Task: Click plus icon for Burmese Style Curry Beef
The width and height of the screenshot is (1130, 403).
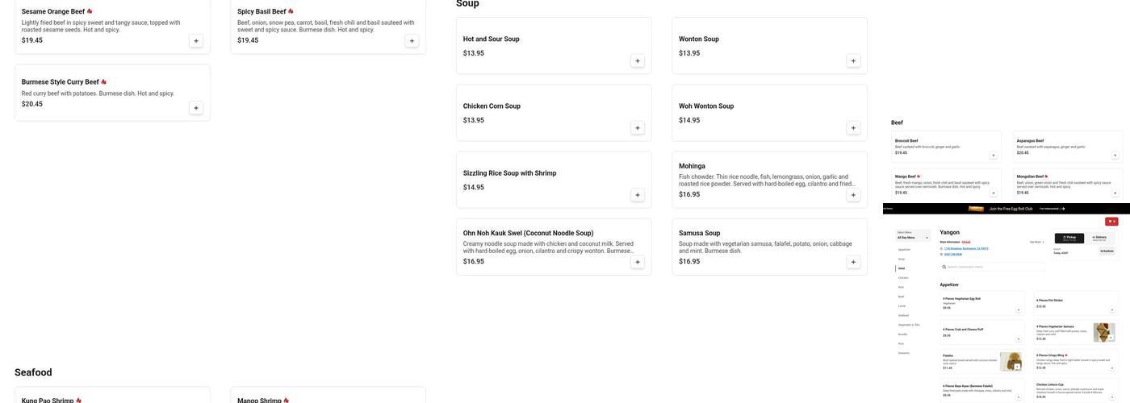Action: pyautogui.click(x=196, y=108)
